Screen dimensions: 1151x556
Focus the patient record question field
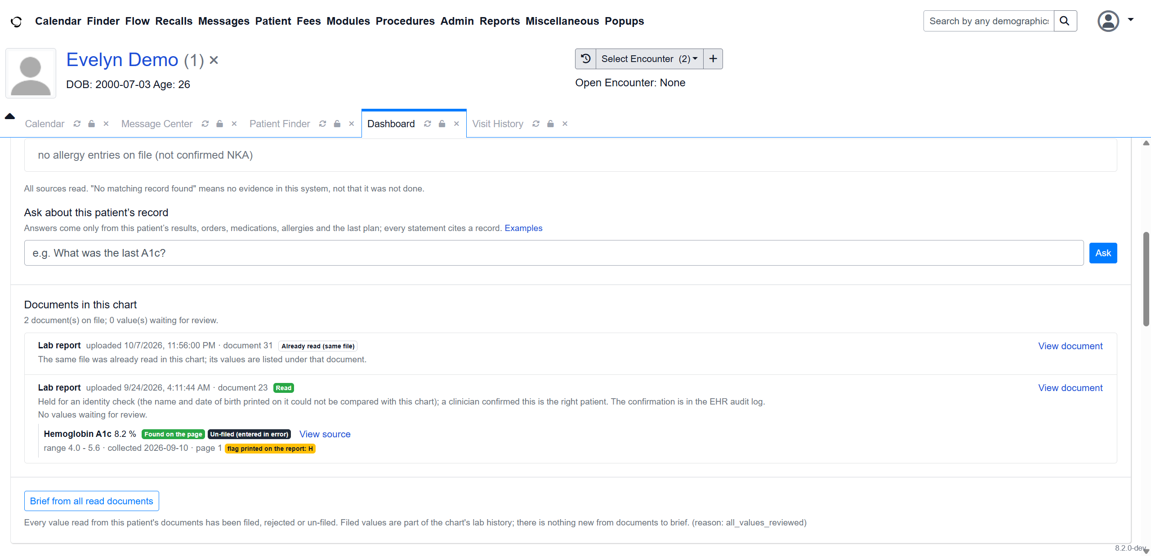(x=554, y=253)
